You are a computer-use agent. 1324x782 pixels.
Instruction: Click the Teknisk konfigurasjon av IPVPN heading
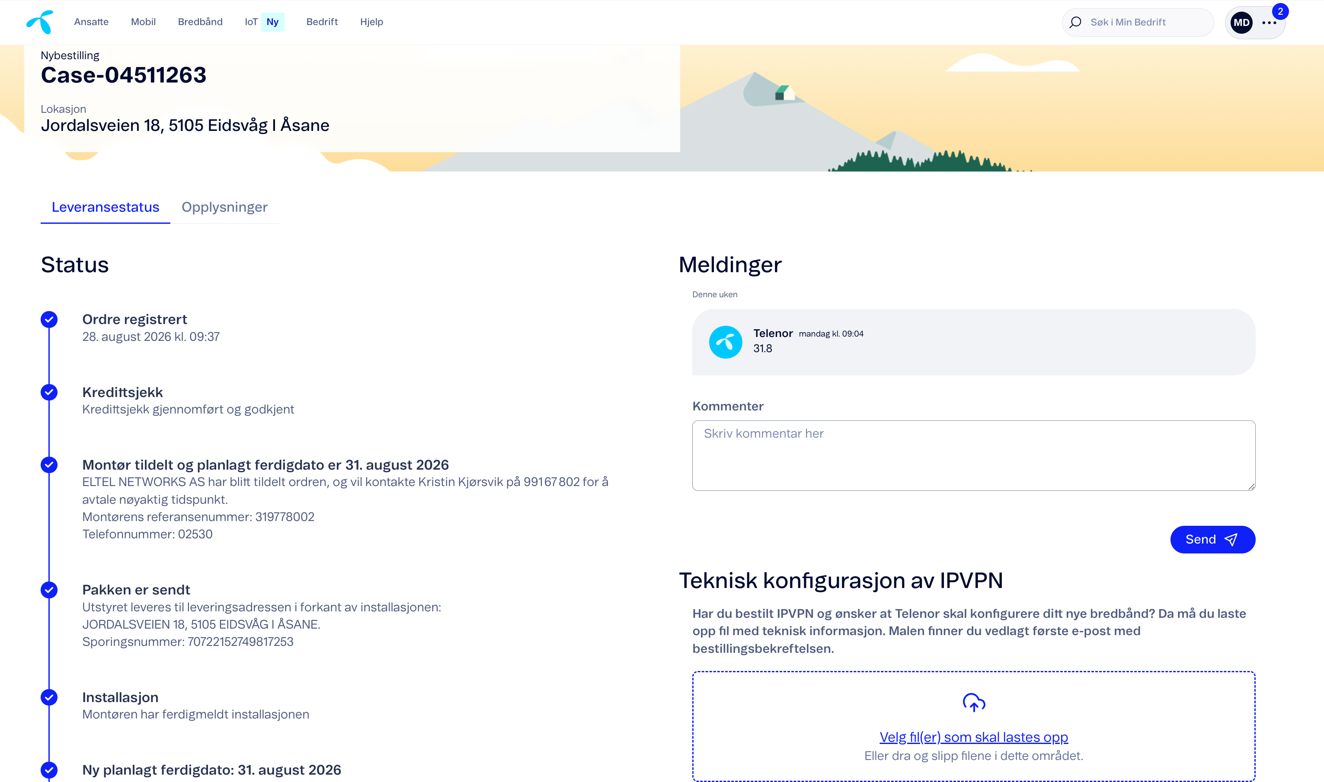pyautogui.click(x=841, y=581)
